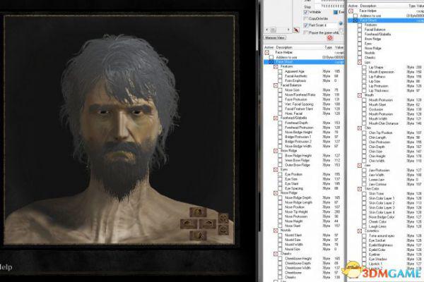This screenshot has width=424, height=282.
Task: Click the red arrow add-address icon
Action: click(x=296, y=30)
